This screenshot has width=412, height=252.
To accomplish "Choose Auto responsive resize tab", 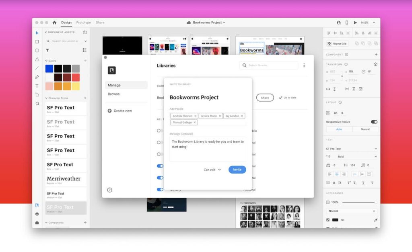I will tap(339, 129).
